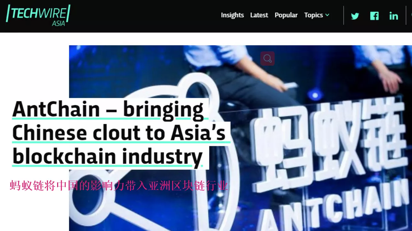The height and width of the screenshot is (231, 412).
Task: Click the headline text "AntChain – bringing"
Action: click(x=108, y=109)
